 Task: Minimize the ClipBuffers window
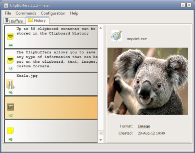[x=183, y=5]
